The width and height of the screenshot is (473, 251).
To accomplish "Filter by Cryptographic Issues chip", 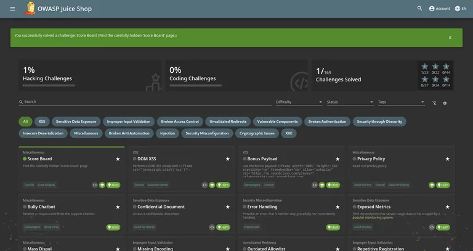I will coord(257,133).
